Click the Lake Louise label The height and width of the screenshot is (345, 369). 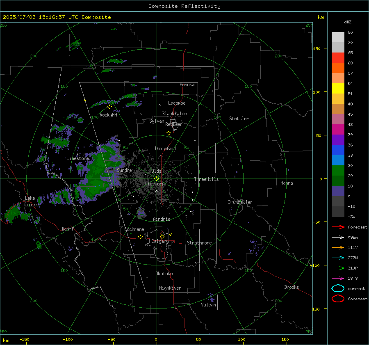pos(32,201)
